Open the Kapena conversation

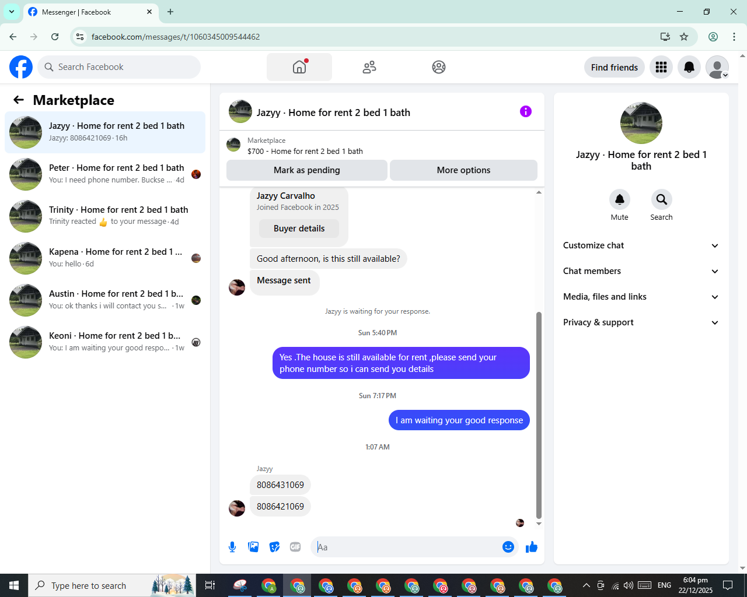coord(105,258)
